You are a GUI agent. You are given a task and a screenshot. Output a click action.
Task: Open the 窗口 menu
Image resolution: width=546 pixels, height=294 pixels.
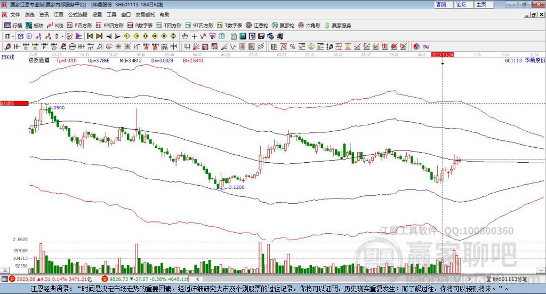[x=126, y=14]
